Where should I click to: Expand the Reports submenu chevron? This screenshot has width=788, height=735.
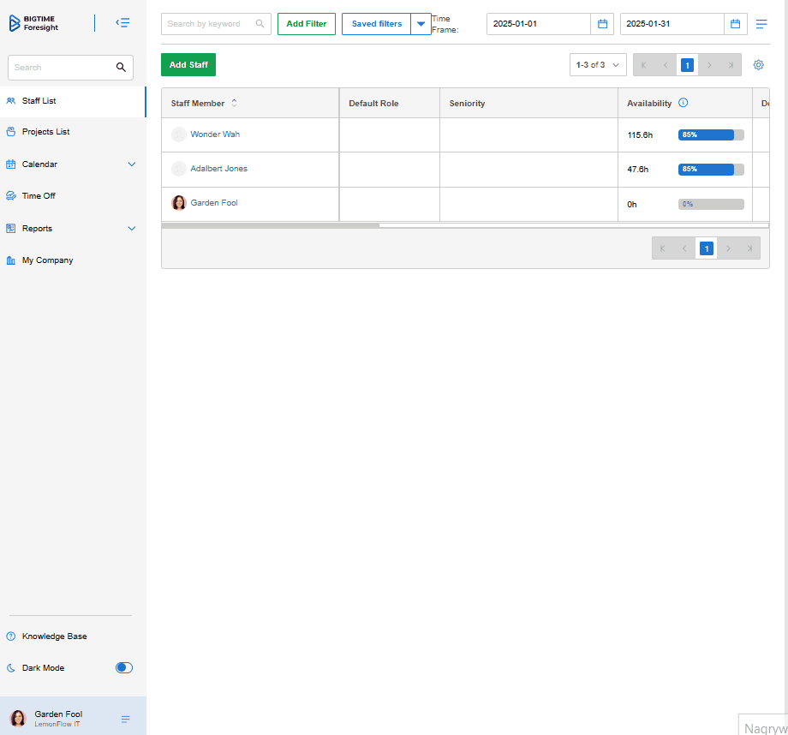point(132,229)
